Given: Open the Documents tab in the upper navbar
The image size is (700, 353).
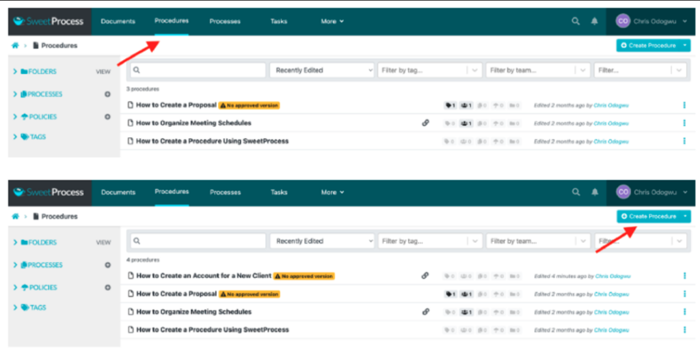Looking at the screenshot, I should 118,21.
